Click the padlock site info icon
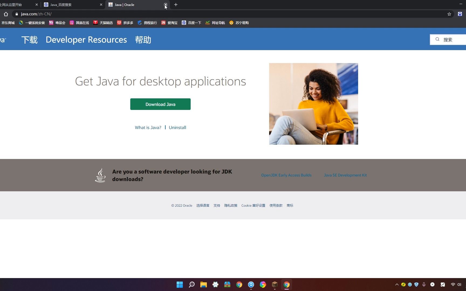The height and width of the screenshot is (291, 466). pyautogui.click(x=17, y=14)
